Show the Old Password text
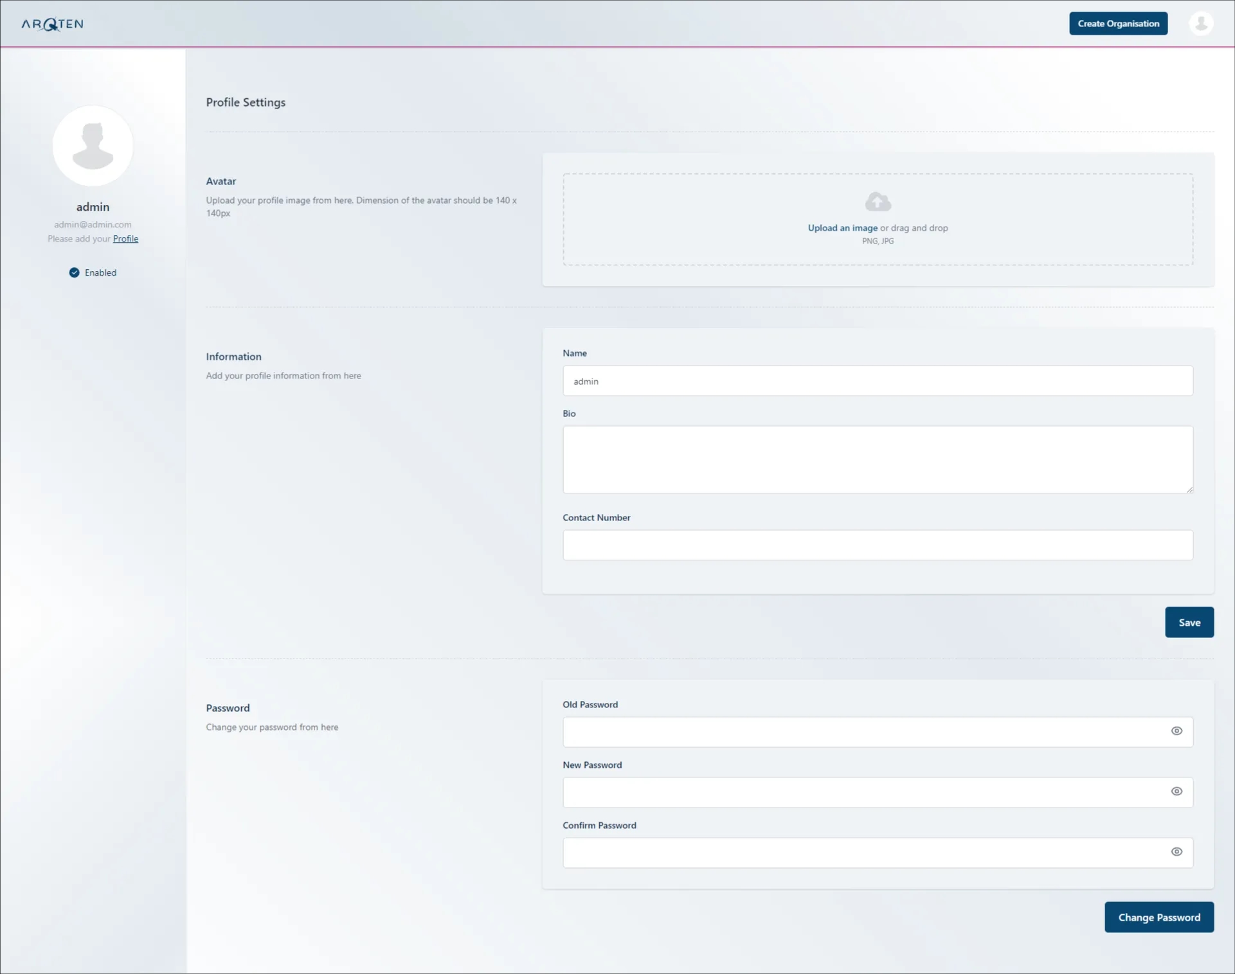 pyautogui.click(x=1176, y=731)
